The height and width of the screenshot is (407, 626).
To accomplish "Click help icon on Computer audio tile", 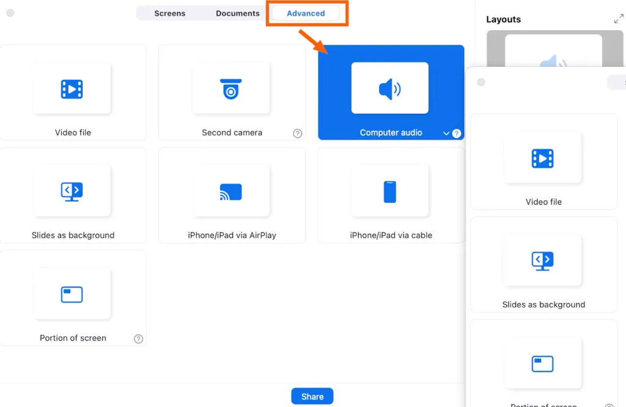I will [457, 133].
